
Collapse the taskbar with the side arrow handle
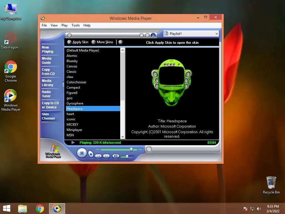tap(63, 84)
